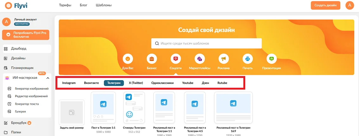This screenshot has width=359, height=136.
Task: Open Стикеры Телеграм template
Action: coord(134,108)
